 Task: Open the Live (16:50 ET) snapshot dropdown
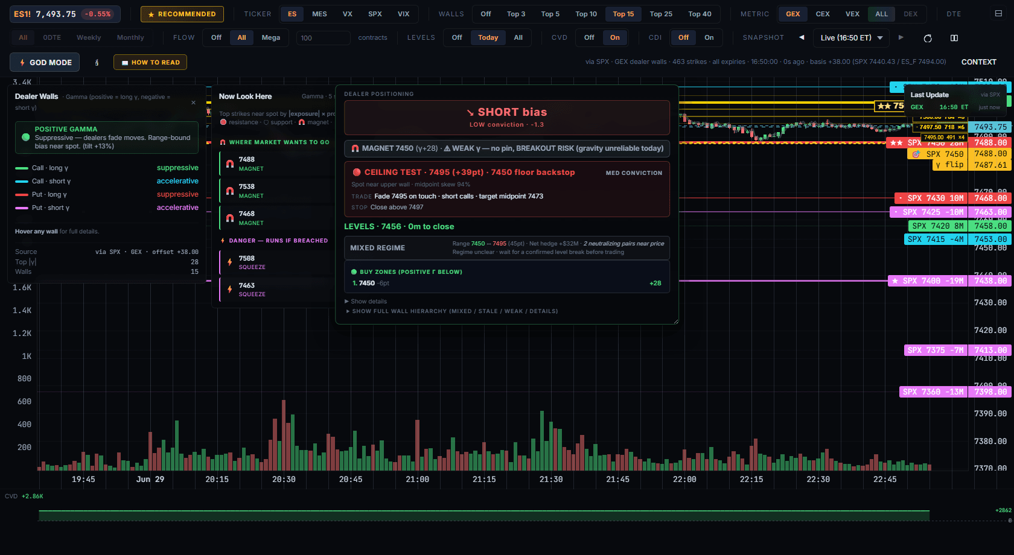point(851,37)
